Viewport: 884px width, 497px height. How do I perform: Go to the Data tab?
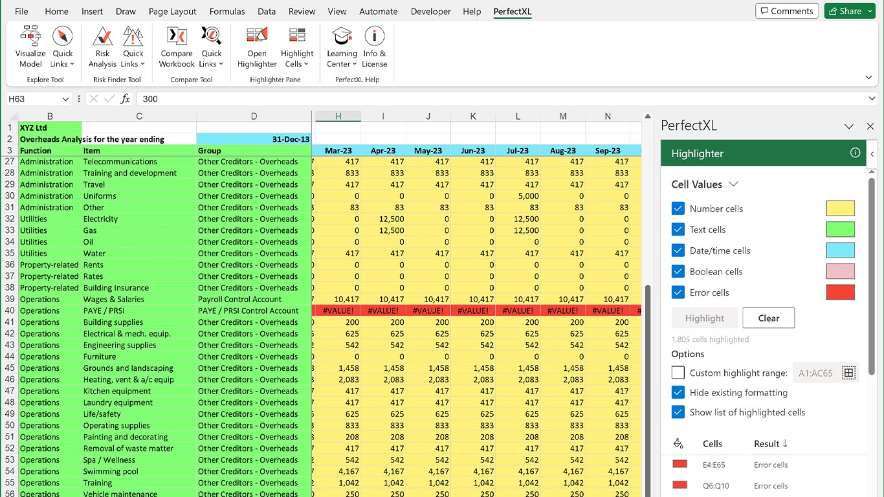click(x=267, y=12)
